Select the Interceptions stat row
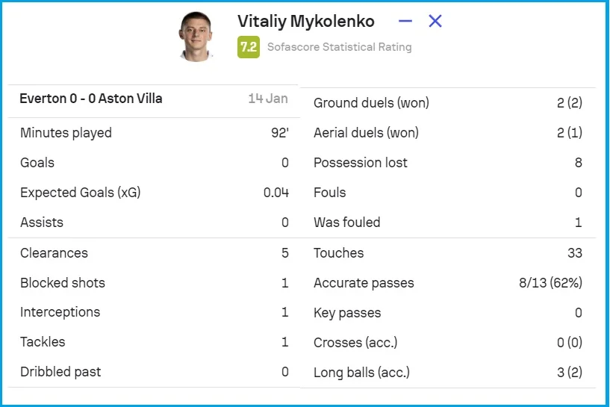 click(154, 312)
